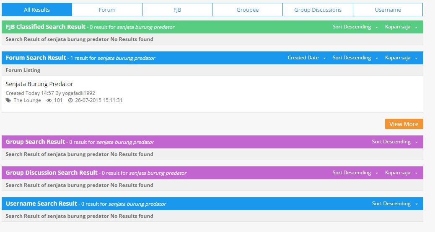Click the 26-07-2015 15:11:31 timestamp
The height and width of the screenshot is (232, 435).
[98, 100]
